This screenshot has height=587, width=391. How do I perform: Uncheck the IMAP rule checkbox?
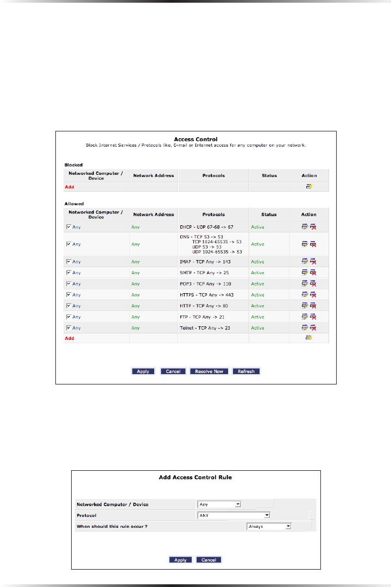point(68,261)
